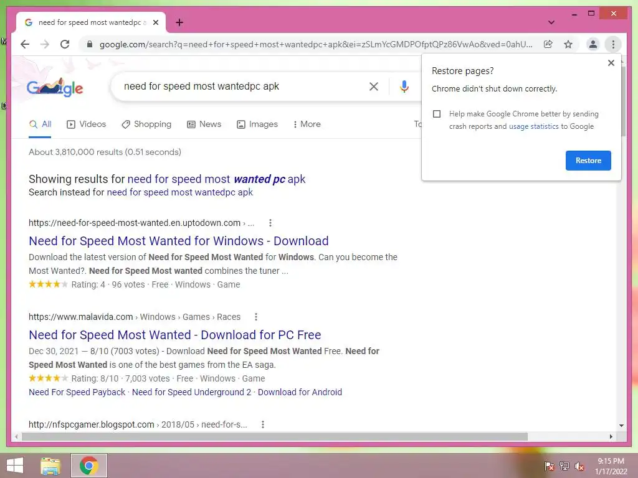
Task: Open Download for Android sitelink
Action: (x=300, y=392)
